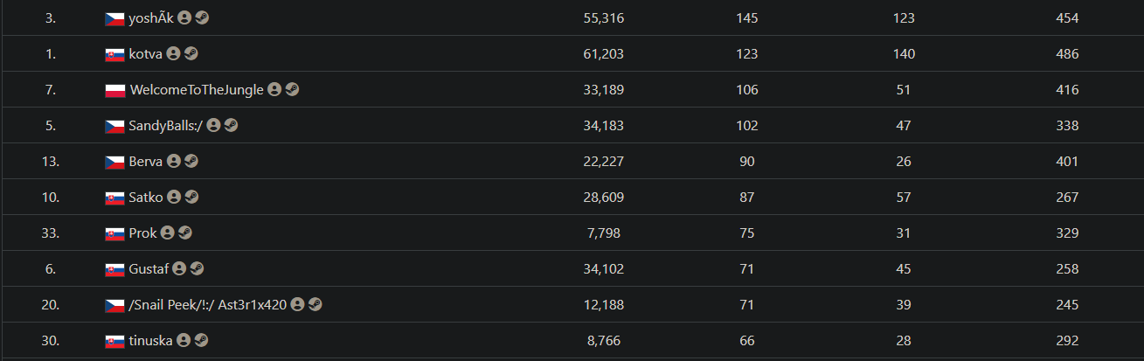1144x361 pixels.
Task: Click the Czech flag beside Berva
Action: pyautogui.click(x=114, y=162)
